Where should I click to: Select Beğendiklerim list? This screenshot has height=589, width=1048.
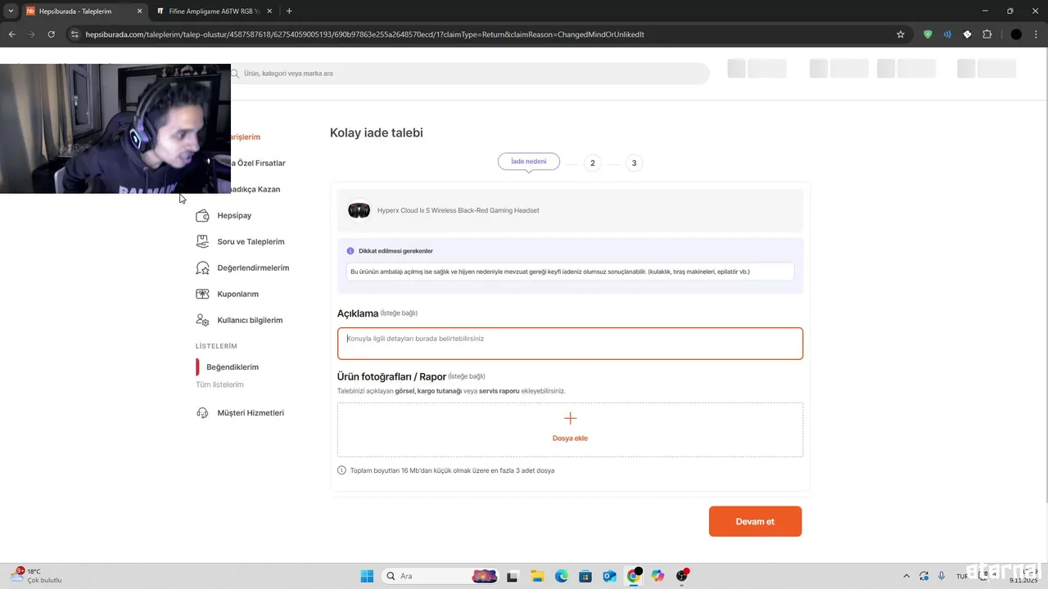pos(233,367)
